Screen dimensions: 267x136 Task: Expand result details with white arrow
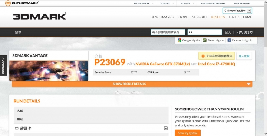(248, 84)
